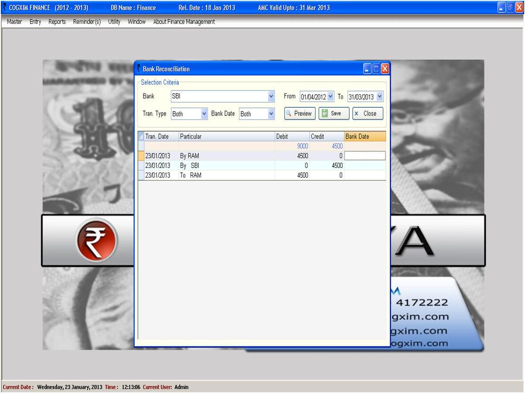
Task: Restore the main COGXIM FINANCE window
Action: [511, 7]
